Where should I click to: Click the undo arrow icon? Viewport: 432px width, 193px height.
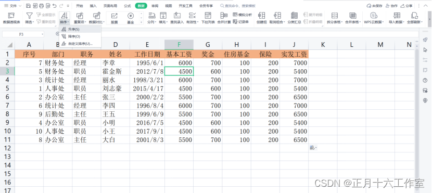click(x=55, y=6)
